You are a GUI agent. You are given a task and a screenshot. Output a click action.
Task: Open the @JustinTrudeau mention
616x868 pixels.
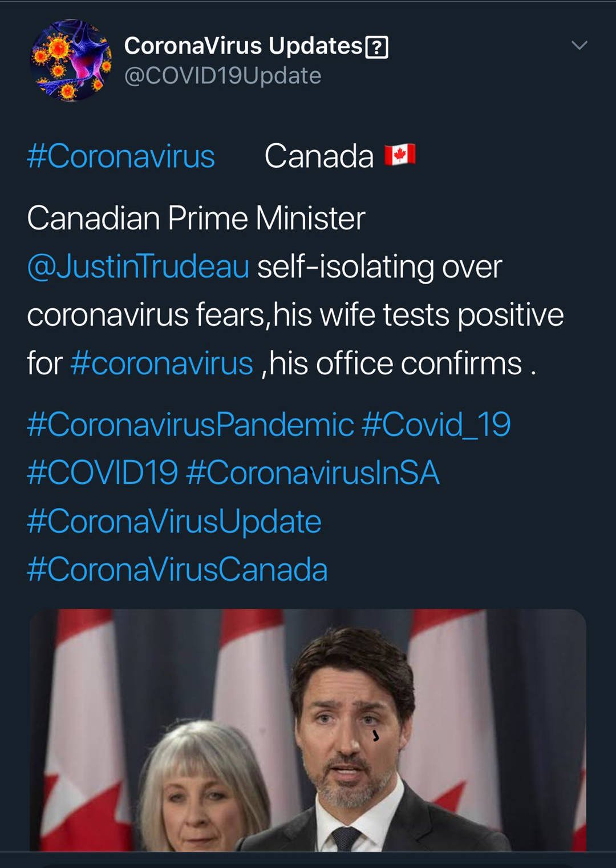pos(139,267)
